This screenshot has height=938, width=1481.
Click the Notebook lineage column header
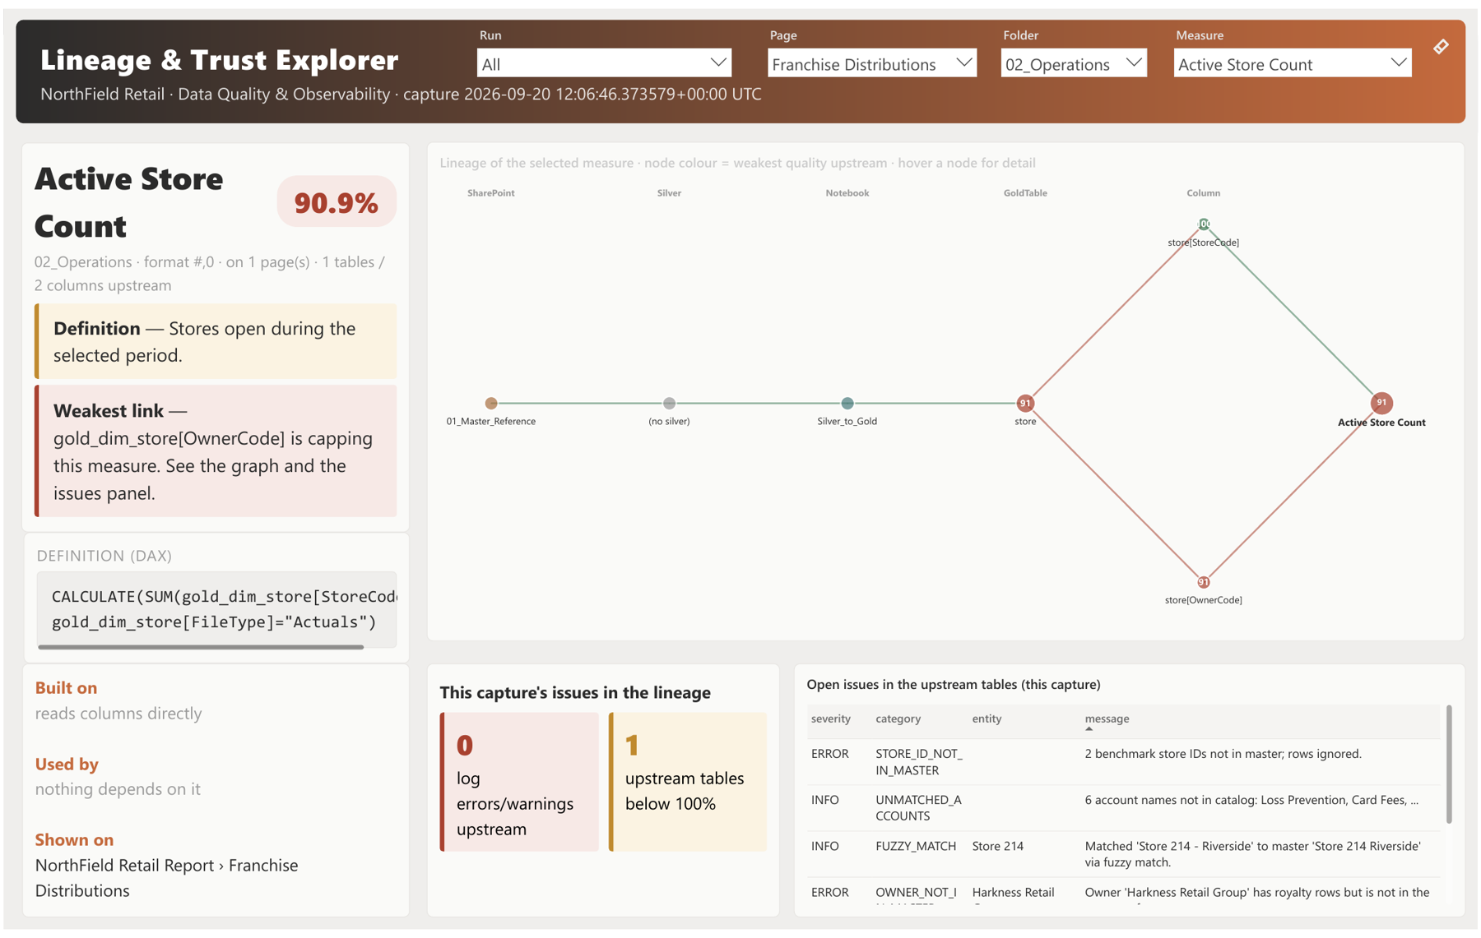click(847, 193)
